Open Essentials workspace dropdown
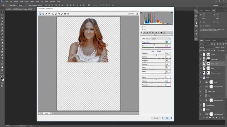The height and width of the screenshot is (127, 227). pyautogui.click(x=219, y=5)
